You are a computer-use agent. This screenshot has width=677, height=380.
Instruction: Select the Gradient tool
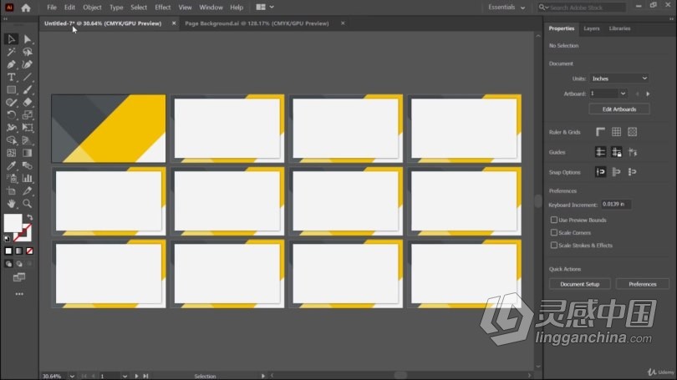point(28,153)
